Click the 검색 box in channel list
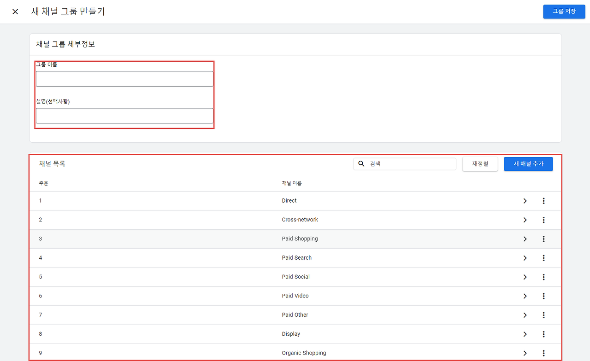The height and width of the screenshot is (361, 590). 405,164
